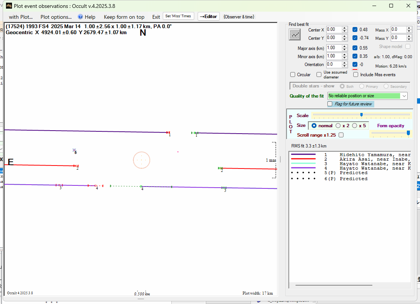The width and height of the screenshot is (420, 304).
Task: Decrease Major axis with the down arrow
Action: click(x=344, y=50)
